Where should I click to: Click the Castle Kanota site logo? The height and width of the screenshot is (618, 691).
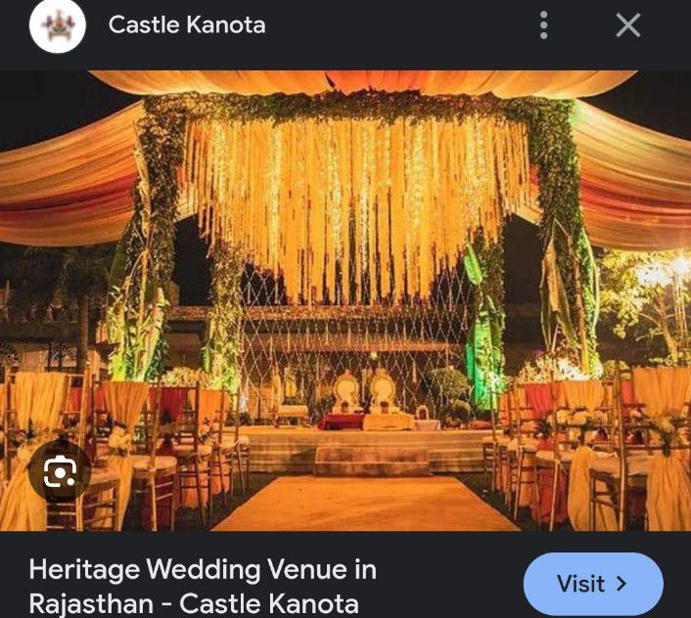[58, 25]
